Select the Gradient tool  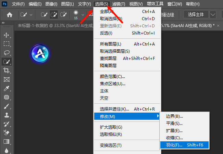tap(6, 141)
